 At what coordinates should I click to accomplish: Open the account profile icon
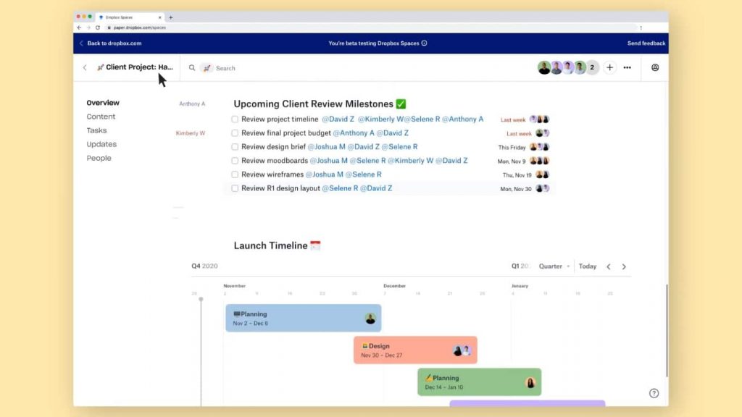coord(655,67)
